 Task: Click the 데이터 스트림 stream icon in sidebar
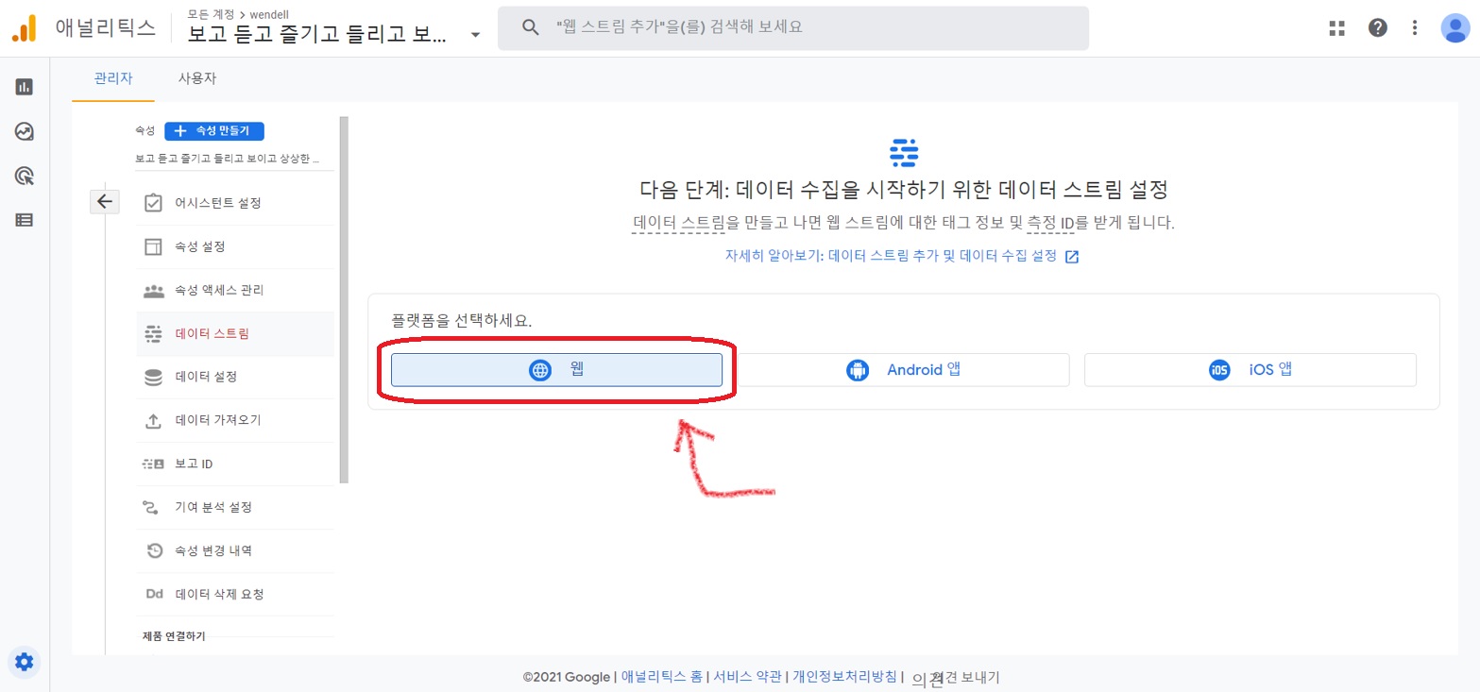pyautogui.click(x=153, y=333)
